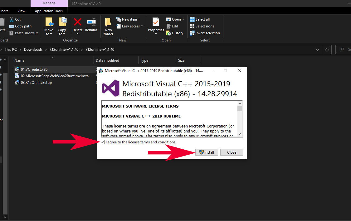The height and width of the screenshot is (221, 351).
Task: Select the 03.K12OnlineSetup file
Action: pyautogui.click(x=36, y=83)
